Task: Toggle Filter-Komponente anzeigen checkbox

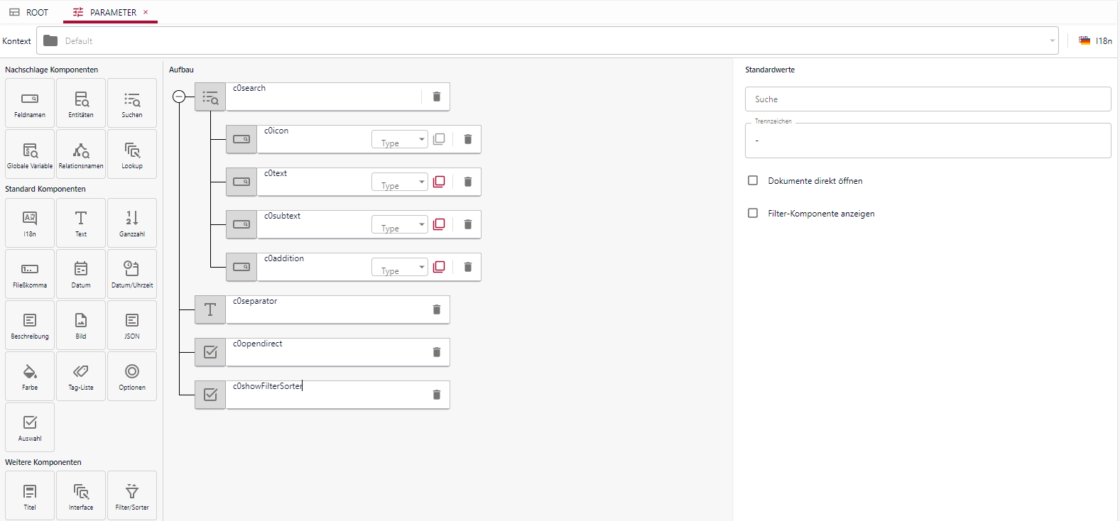Action: pyautogui.click(x=753, y=213)
